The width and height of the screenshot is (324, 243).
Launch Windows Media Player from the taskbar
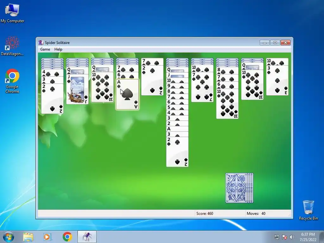(x=47, y=237)
